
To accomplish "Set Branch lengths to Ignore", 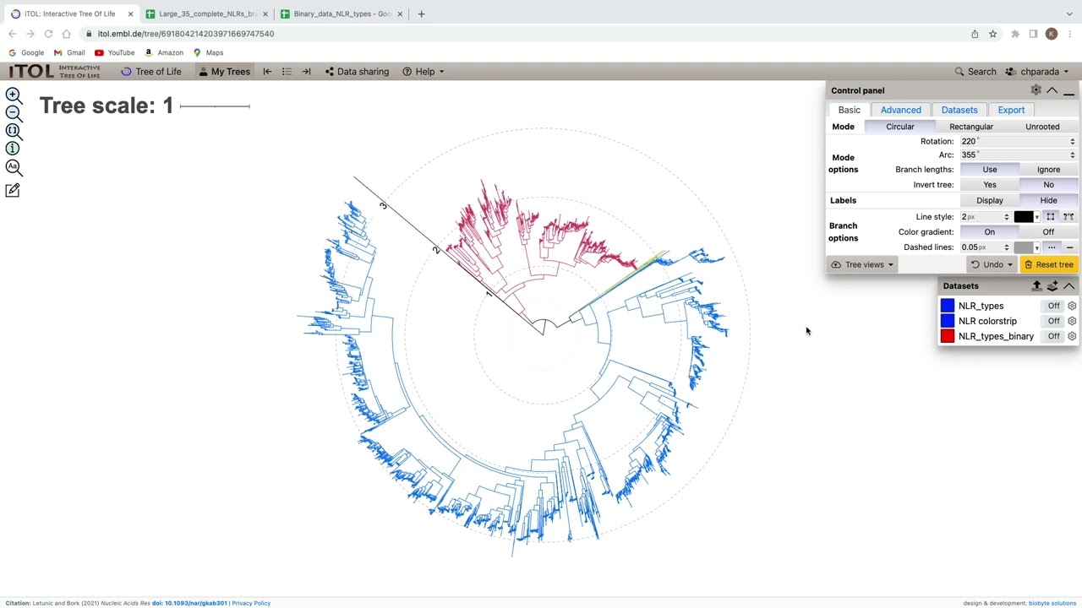I will tap(1048, 170).
